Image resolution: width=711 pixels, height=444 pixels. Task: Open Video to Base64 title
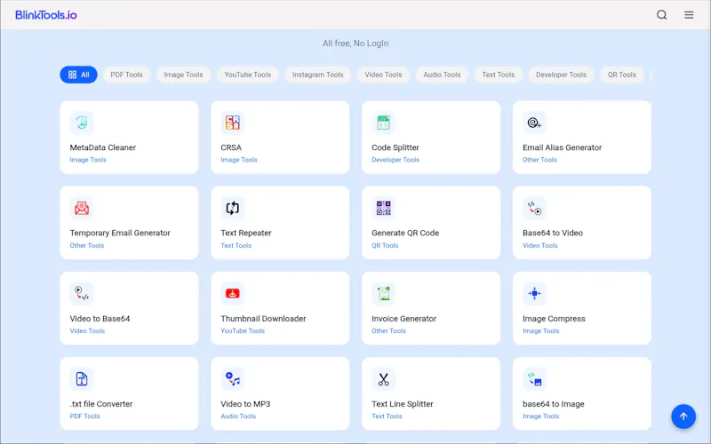point(100,319)
